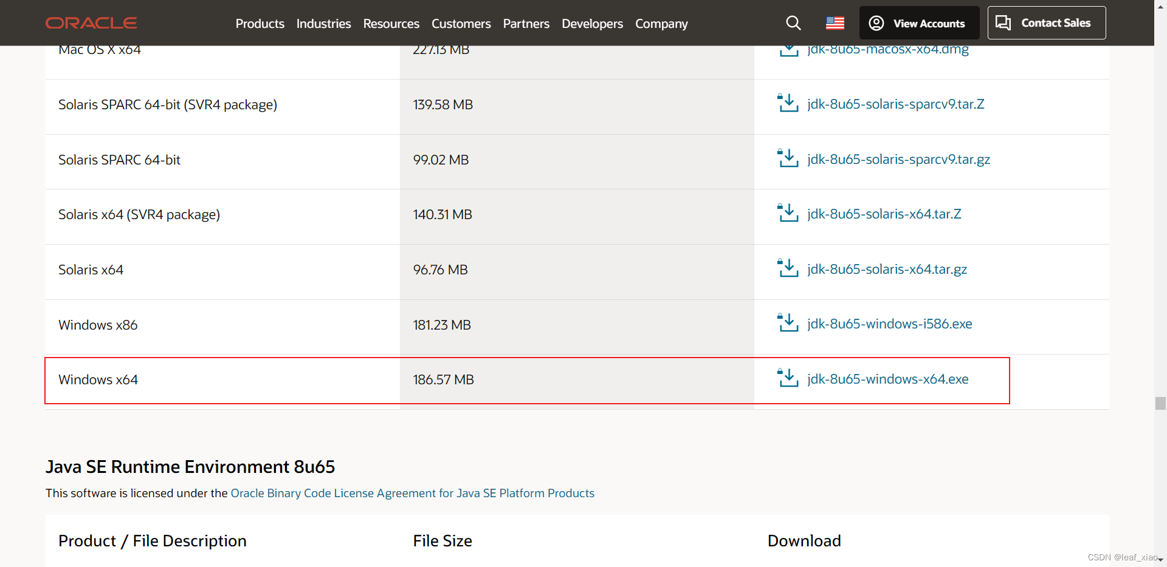The width and height of the screenshot is (1167, 567).
Task: Select the 'Windows x86' row label
Action: [x=98, y=325]
